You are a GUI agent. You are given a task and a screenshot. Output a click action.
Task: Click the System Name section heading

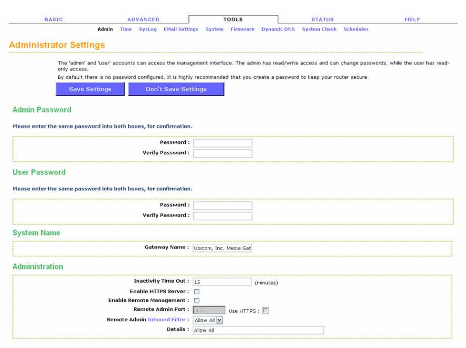point(36,232)
